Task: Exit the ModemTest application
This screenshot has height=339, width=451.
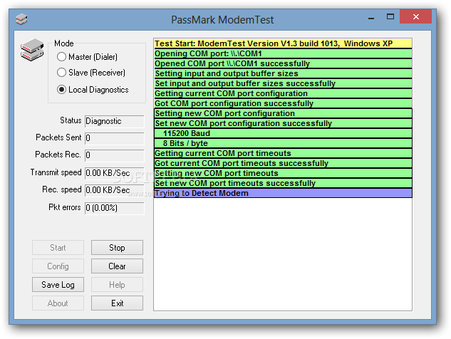Action: (117, 303)
